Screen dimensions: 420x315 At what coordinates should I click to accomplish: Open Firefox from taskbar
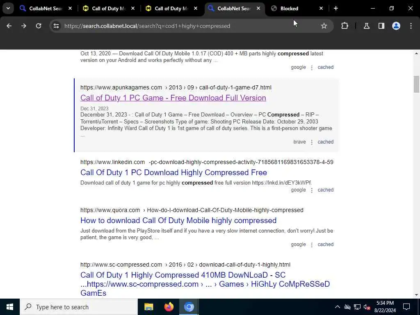pos(169,307)
